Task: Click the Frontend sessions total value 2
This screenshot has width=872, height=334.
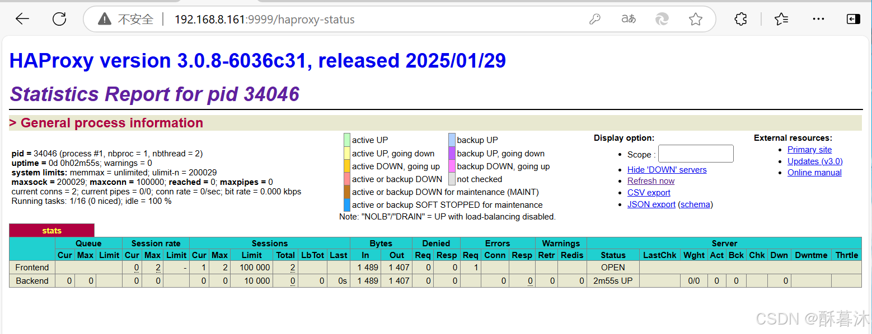Action: tap(293, 268)
